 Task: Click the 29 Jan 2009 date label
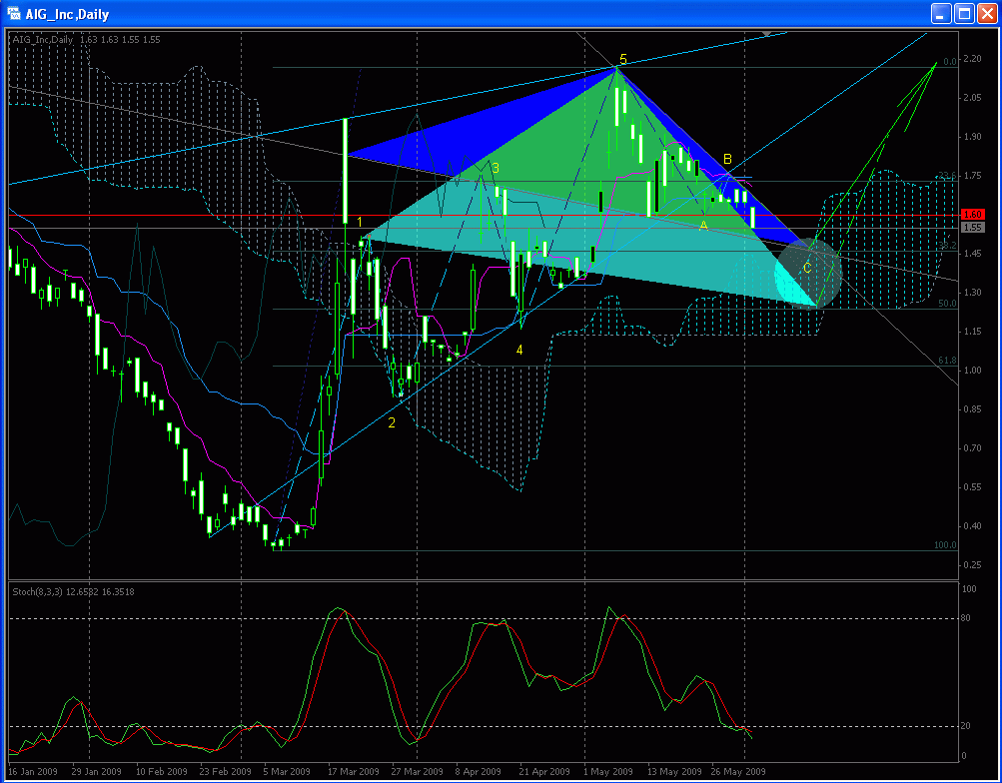(x=97, y=771)
